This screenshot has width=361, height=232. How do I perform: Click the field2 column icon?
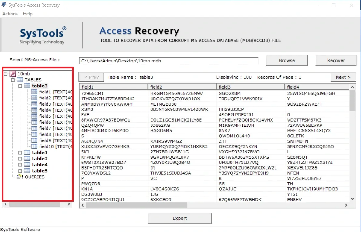[x=34, y=98]
